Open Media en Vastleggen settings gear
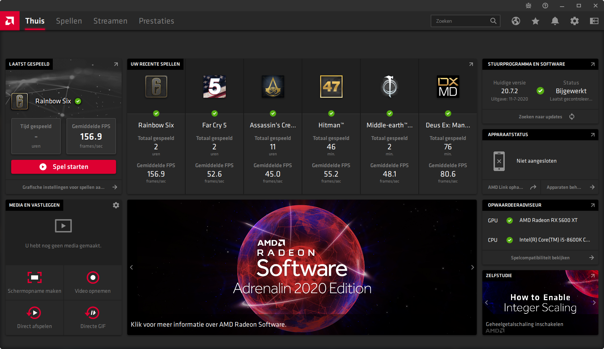The image size is (604, 349). (116, 205)
